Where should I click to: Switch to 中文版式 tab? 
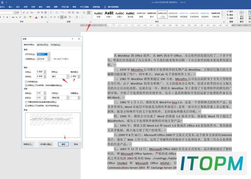[x=56, y=45]
